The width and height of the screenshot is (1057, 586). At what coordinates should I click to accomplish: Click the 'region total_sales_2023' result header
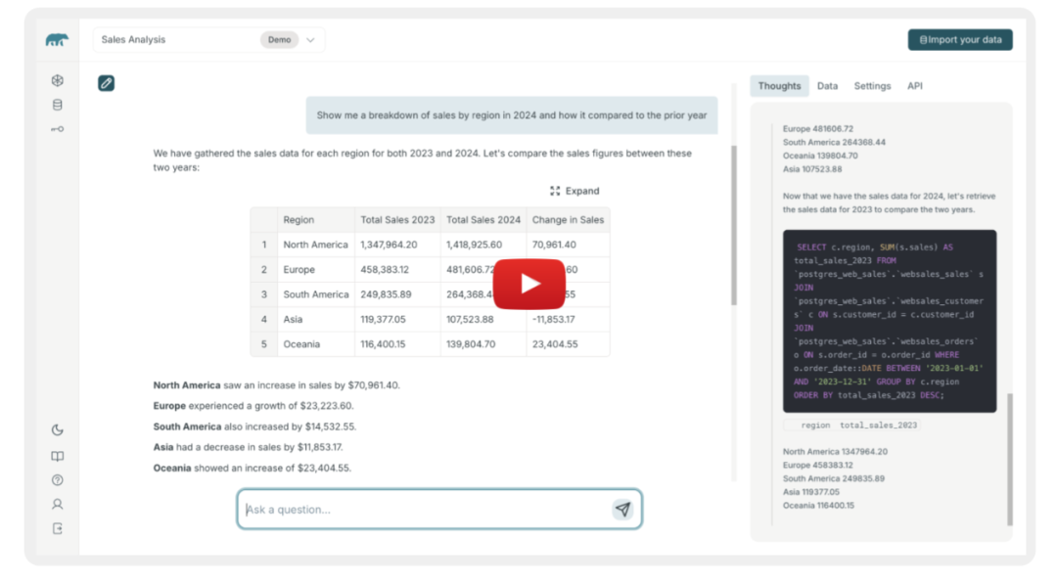[x=852, y=426]
